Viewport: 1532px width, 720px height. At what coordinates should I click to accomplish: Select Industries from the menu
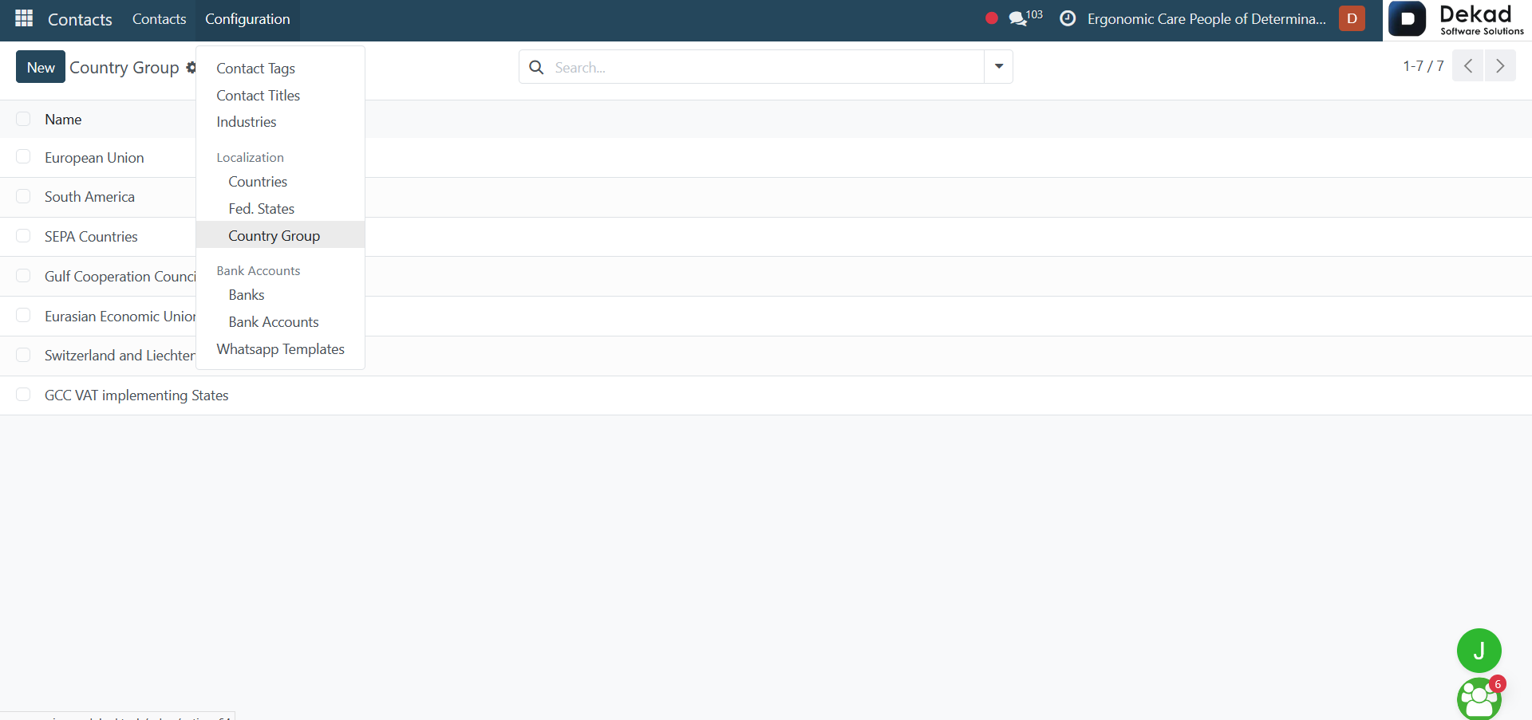tap(247, 122)
